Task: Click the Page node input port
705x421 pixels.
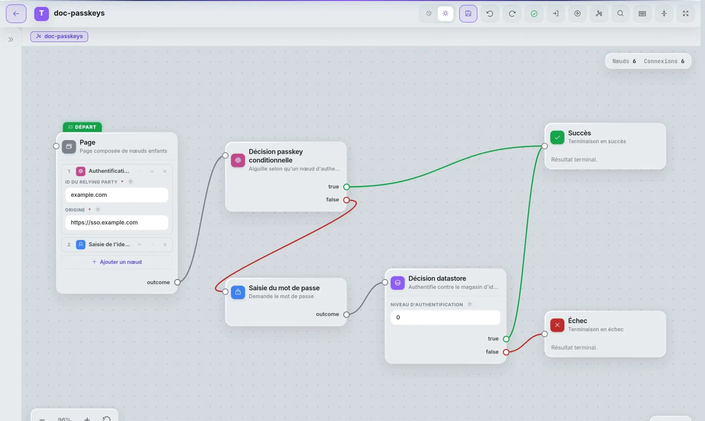Action: click(56, 146)
